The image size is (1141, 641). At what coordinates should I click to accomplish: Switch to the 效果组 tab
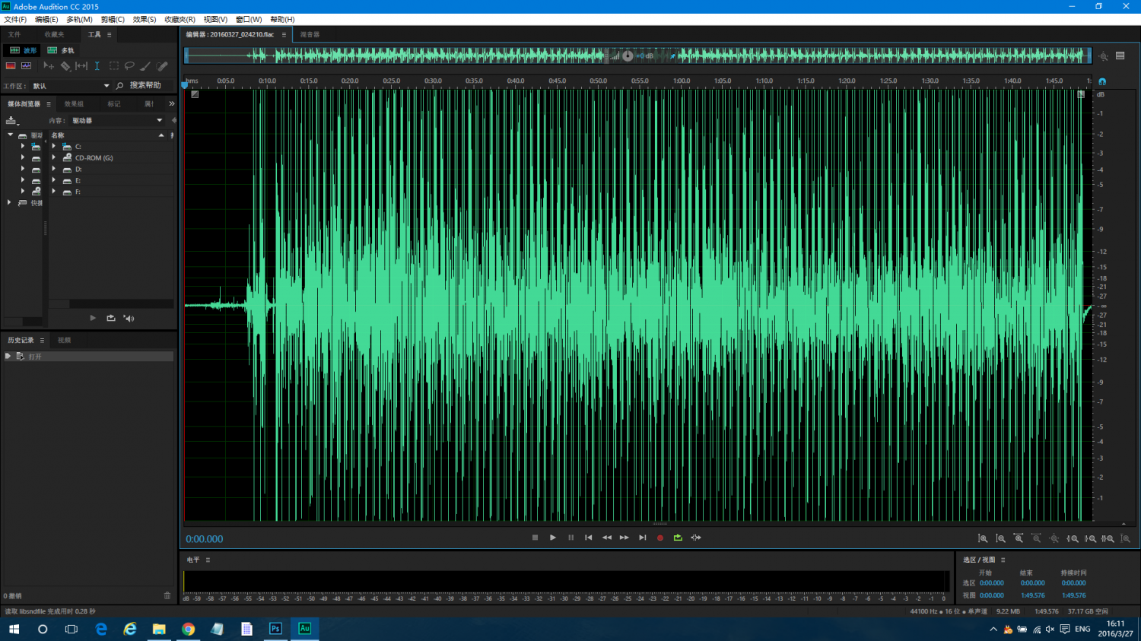point(74,103)
